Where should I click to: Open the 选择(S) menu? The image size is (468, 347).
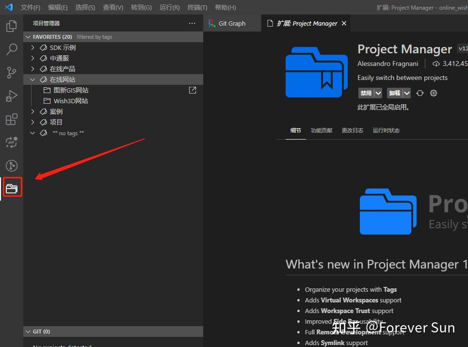tap(85, 7)
